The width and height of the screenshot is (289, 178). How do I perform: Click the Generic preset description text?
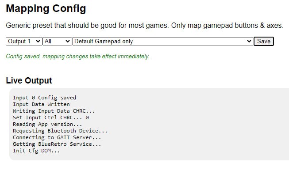click(144, 25)
